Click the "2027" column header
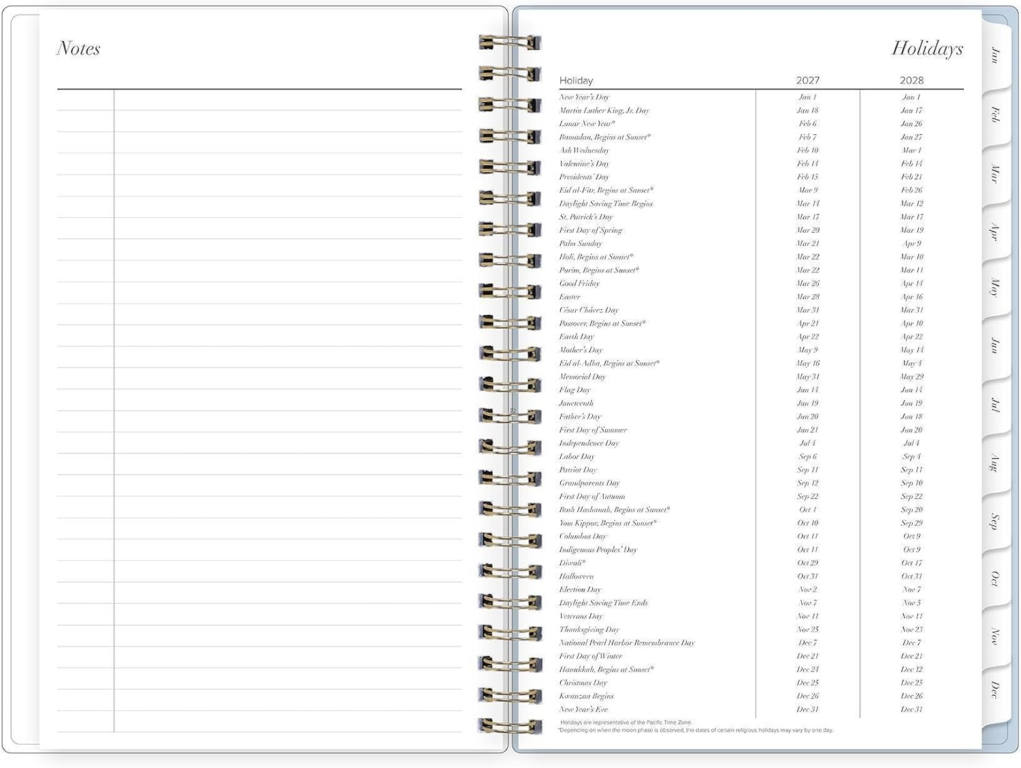1021x768 pixels. [x=808, y=80]
